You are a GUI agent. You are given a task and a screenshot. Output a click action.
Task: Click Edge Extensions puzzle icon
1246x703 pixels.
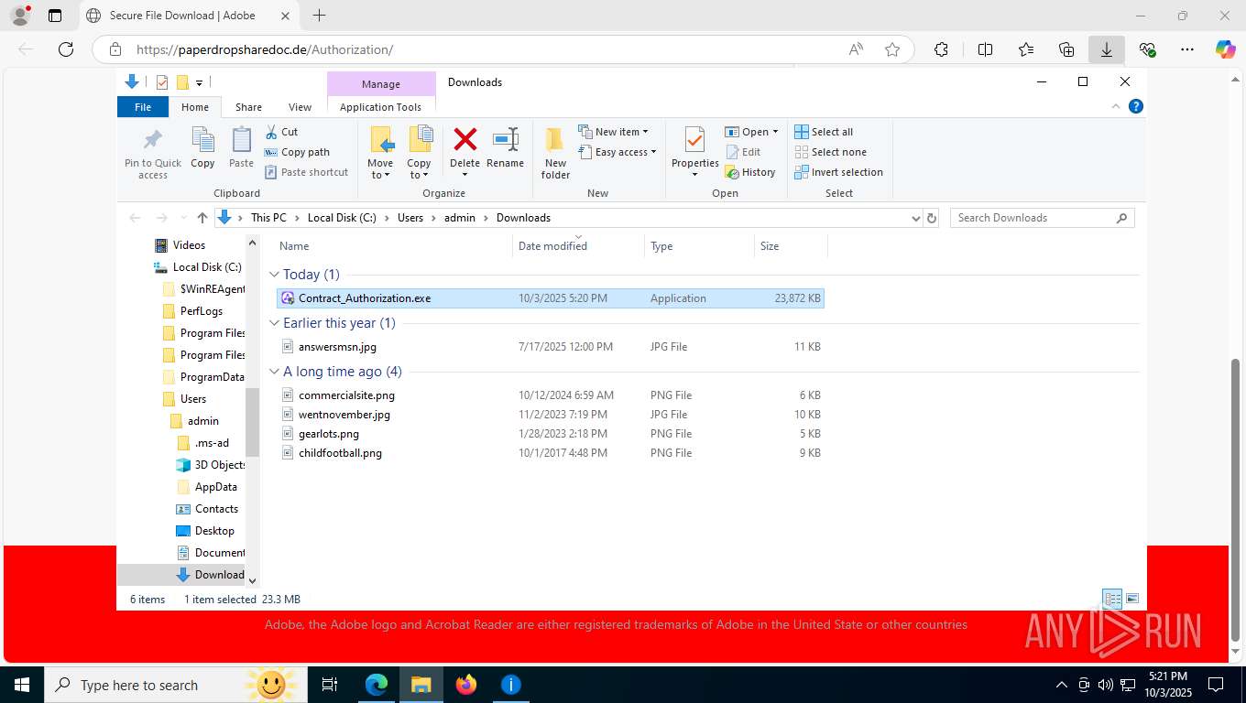(941, 49)
